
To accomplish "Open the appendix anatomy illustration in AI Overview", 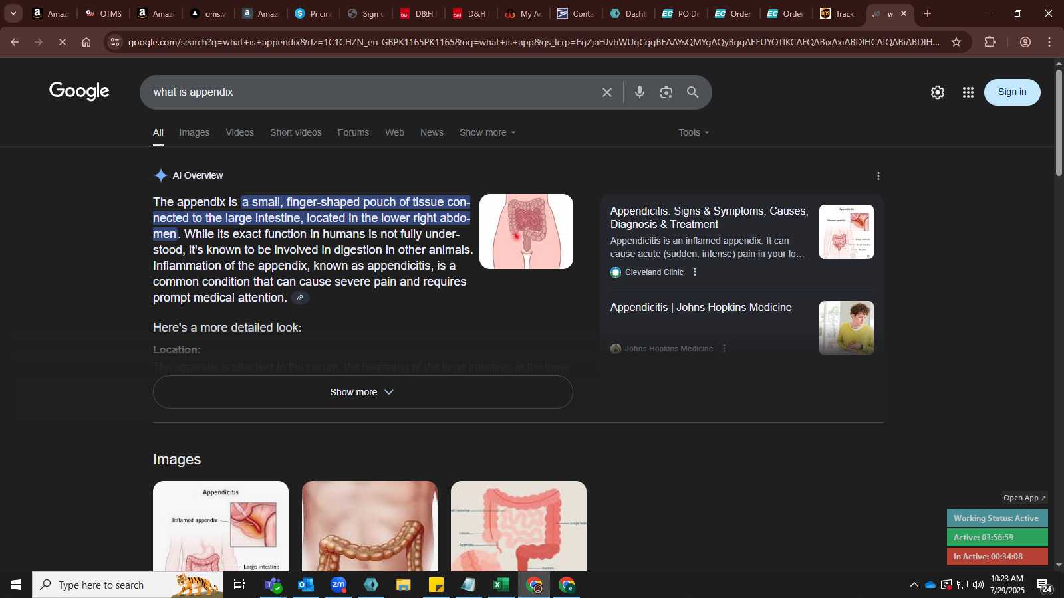I will pyautogui.click(x=526, y=231).
